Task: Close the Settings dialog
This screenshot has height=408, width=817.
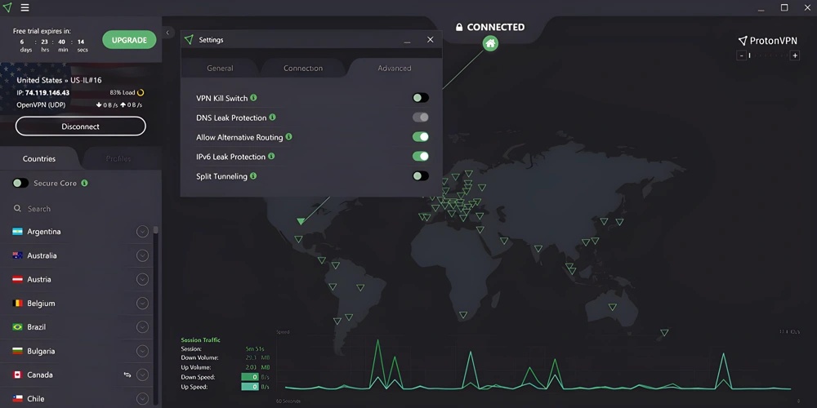Action: coord(430,39)
